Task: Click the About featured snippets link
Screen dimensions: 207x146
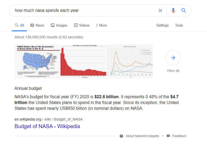Action: pos(142,136)
